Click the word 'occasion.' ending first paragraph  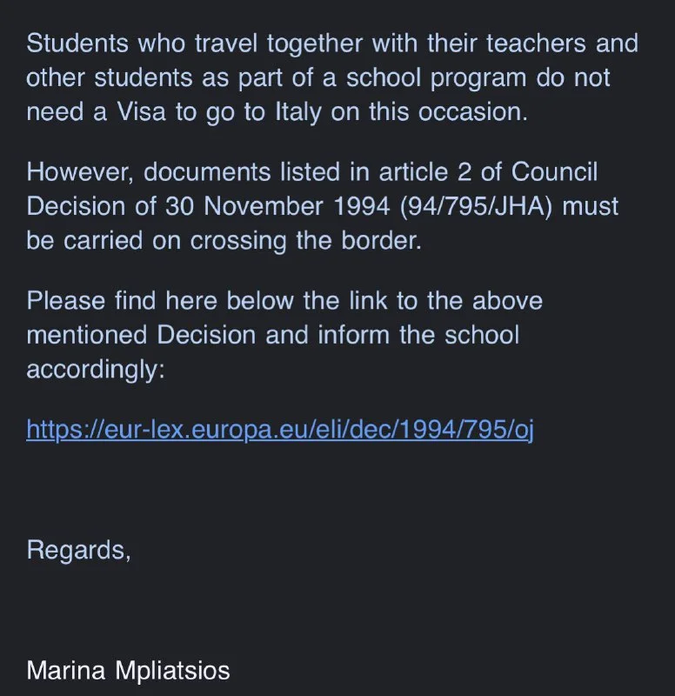coord(473,112)
